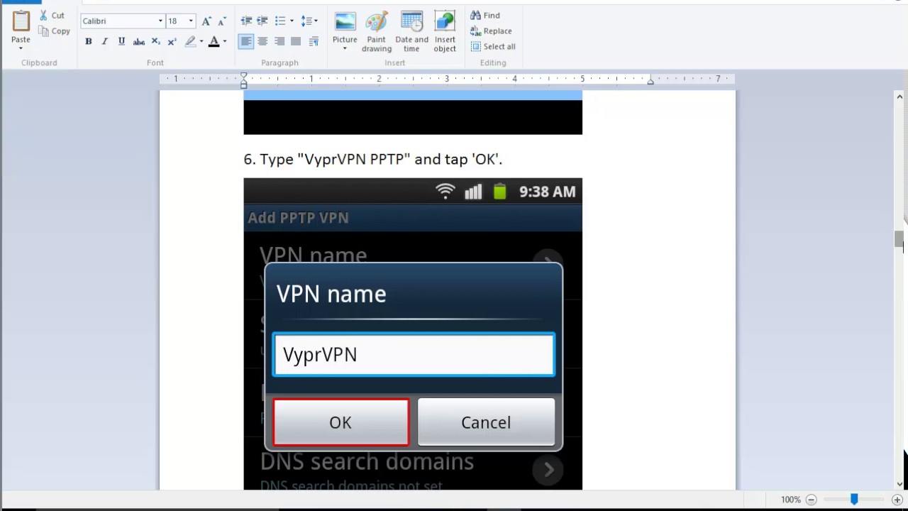The width and height of the screenshot is (908, 511).
Task: Center the paragraph text
Action: click(262, 42)
